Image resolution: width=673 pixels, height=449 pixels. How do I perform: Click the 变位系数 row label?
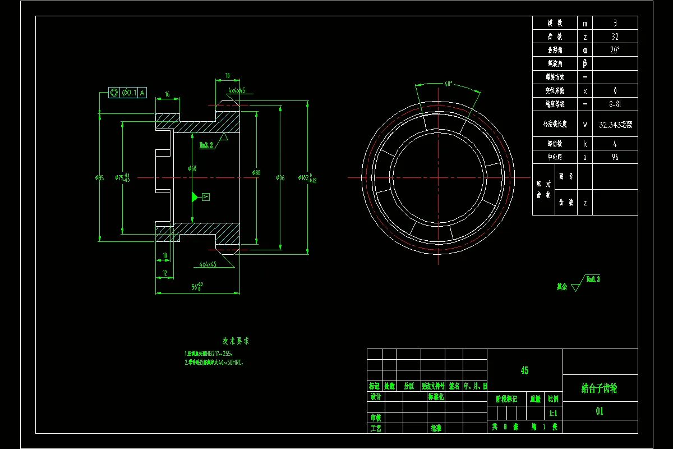(x=555, y=90)
